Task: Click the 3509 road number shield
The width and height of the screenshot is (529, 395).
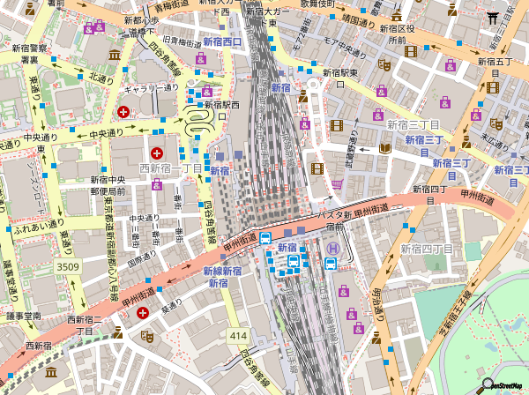Action: point(67,265)
